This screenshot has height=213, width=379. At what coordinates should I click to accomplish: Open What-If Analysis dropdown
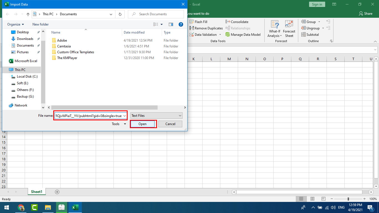point(274,29)
